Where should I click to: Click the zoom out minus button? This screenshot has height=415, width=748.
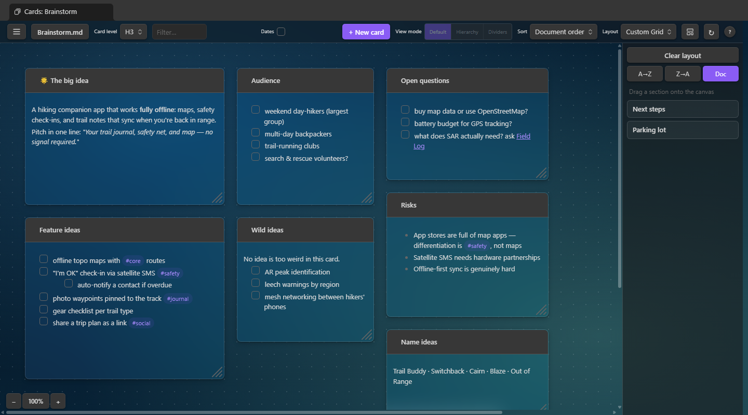14,401
